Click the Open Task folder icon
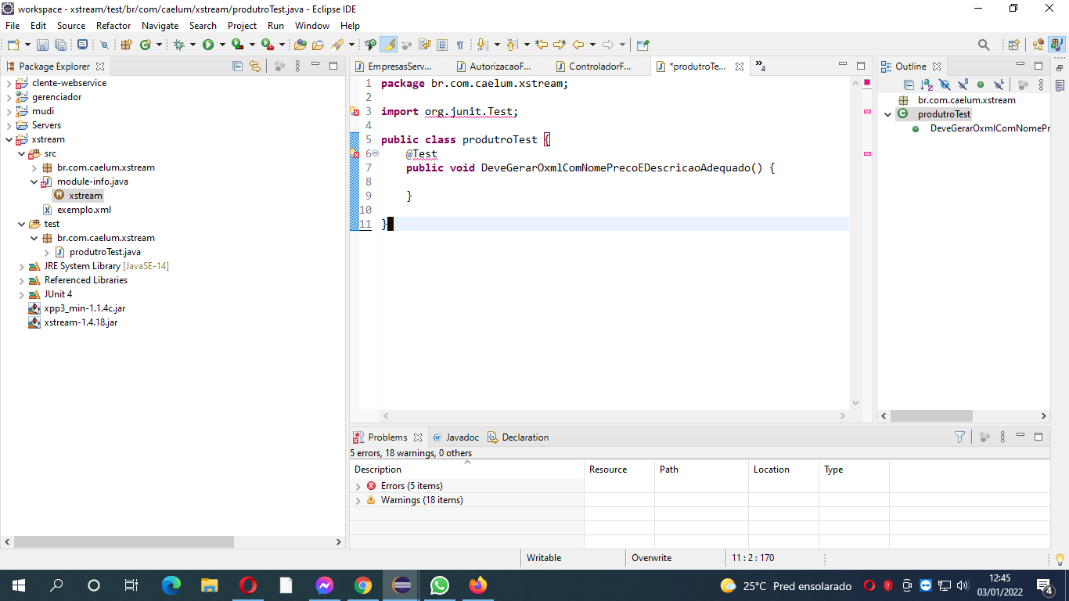Screen dimensions: 1069x601 click(x=318, y=45)
